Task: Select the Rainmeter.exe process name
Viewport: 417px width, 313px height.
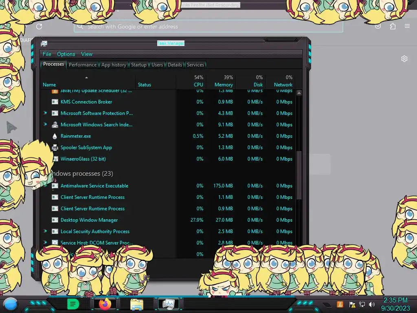Action: click(75, 136)
